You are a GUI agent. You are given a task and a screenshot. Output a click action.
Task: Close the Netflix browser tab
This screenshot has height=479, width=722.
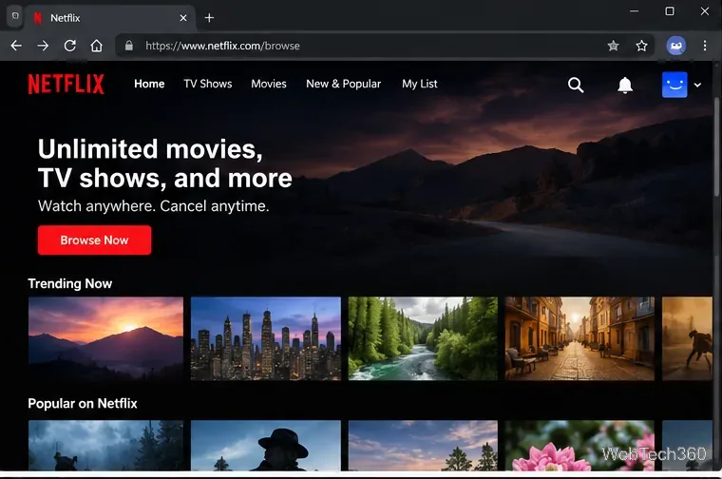pyautogui.click(x=183, y=18)
